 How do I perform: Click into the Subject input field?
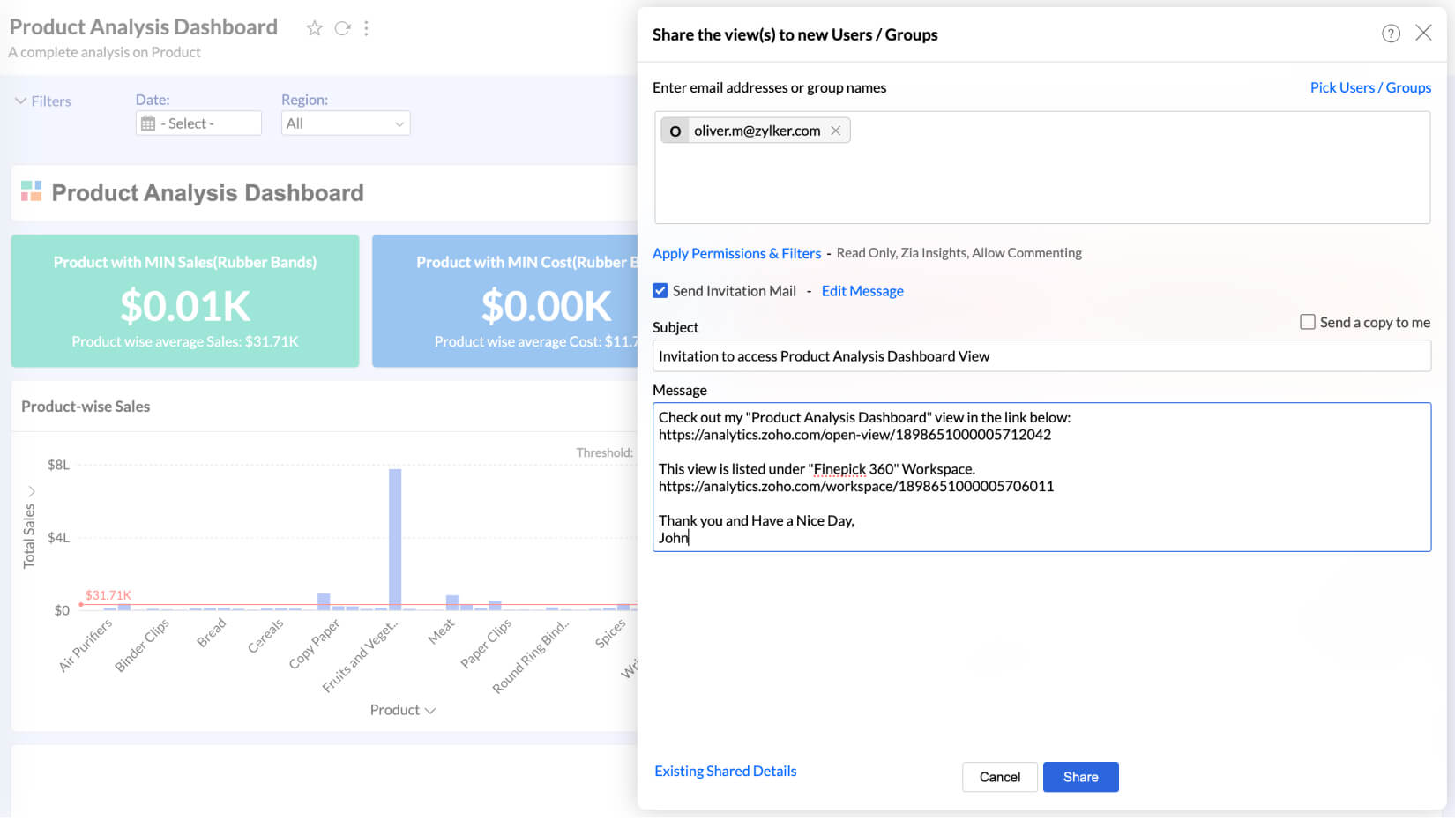1041,356
